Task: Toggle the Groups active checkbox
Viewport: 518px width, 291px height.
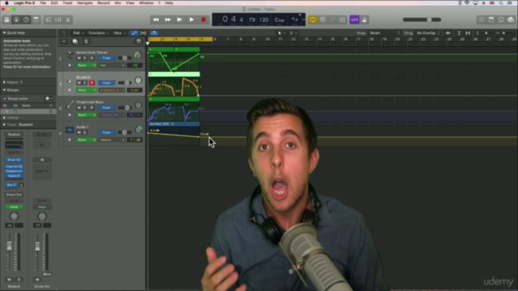Action: pos(5,99)
